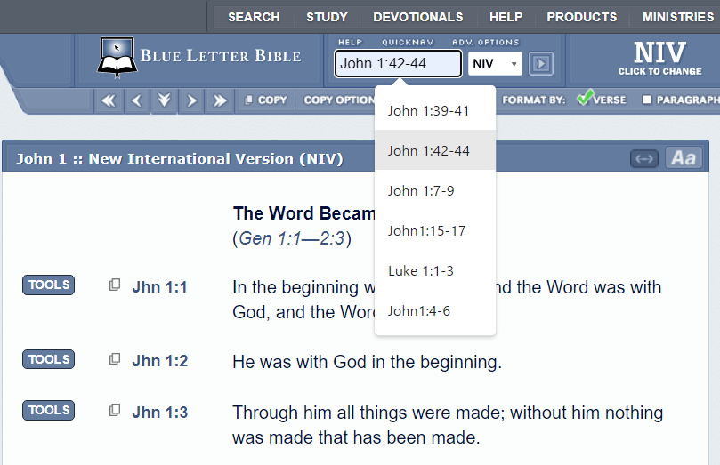Open the Aa font settings
This screenshot has height=465, width=720.
(684, 158)
